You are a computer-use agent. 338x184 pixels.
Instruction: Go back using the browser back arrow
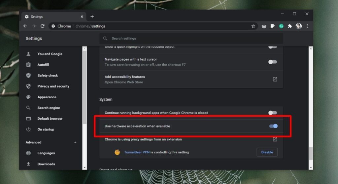25,26
